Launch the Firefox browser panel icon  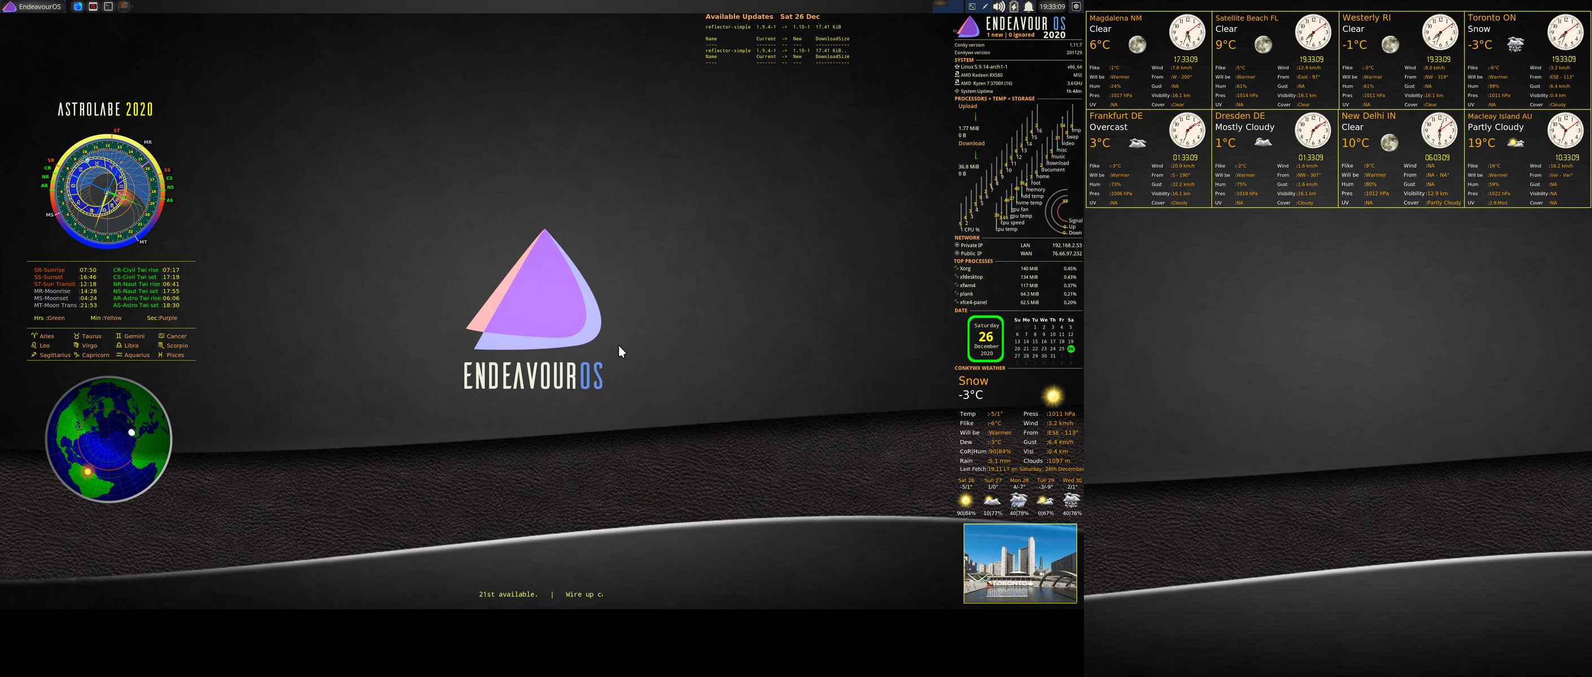click(78, 7)
